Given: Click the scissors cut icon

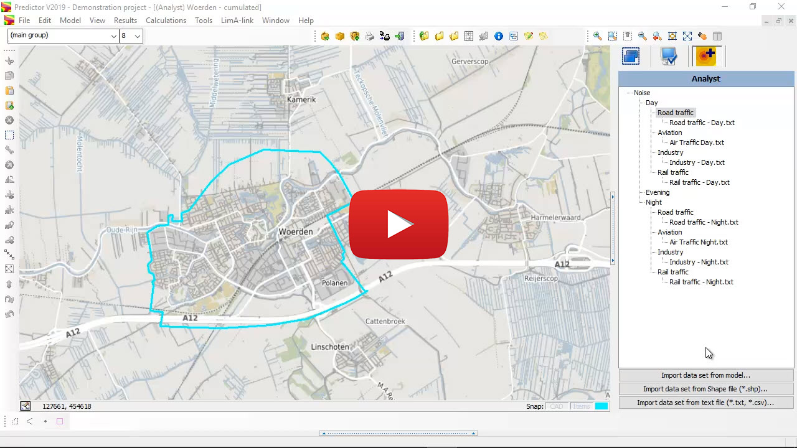Looking at the screenshot, I should [9, 61].
